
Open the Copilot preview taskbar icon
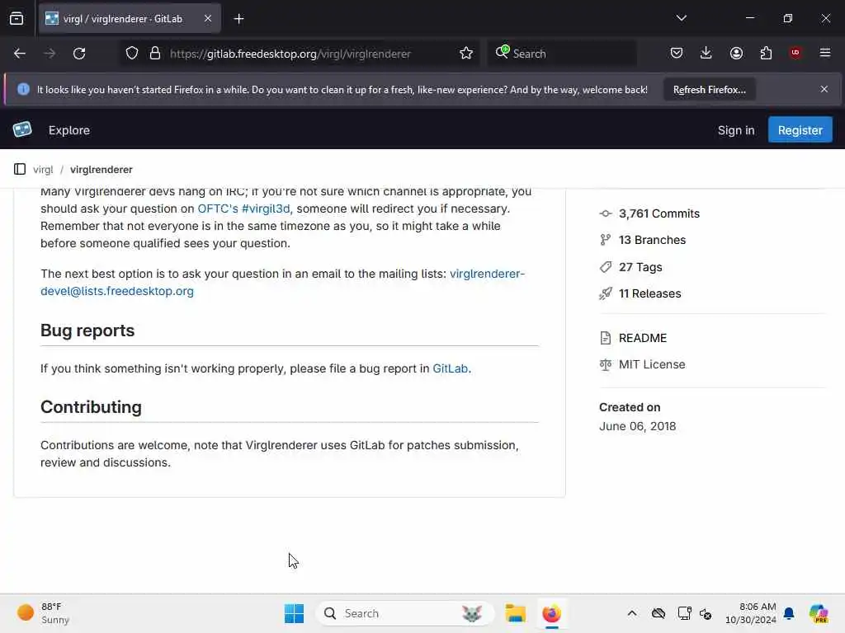819,613
